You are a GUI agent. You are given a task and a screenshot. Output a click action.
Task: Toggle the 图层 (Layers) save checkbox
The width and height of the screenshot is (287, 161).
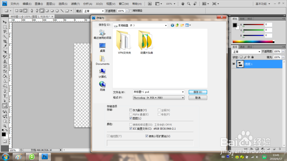(x=131, y=118)
